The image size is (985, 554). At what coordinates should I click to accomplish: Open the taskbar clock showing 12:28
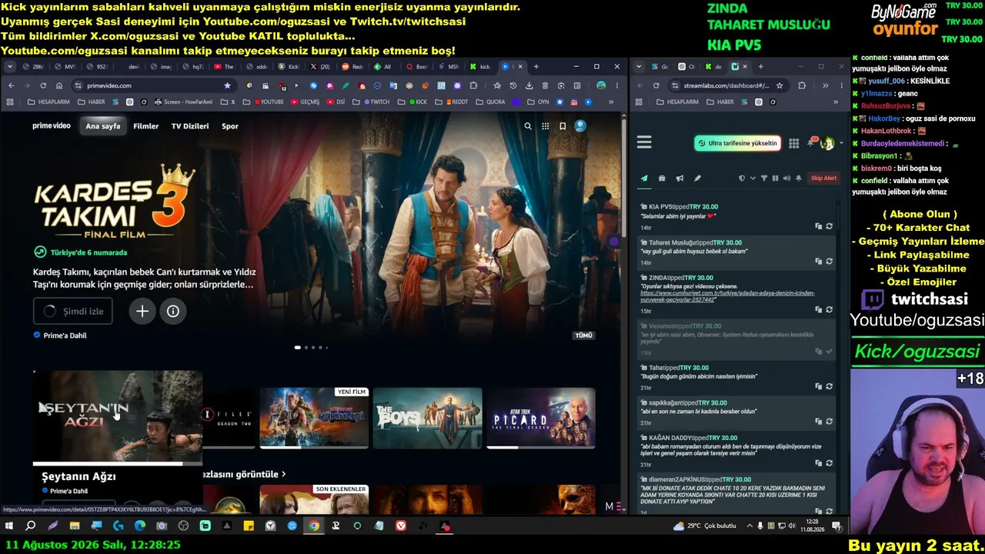(812, 526)
